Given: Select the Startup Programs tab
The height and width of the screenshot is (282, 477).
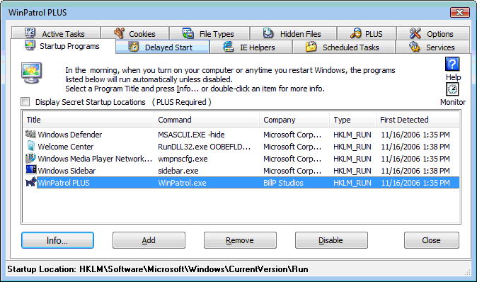Looking at the screenshot, I should [x=63, y=46].
